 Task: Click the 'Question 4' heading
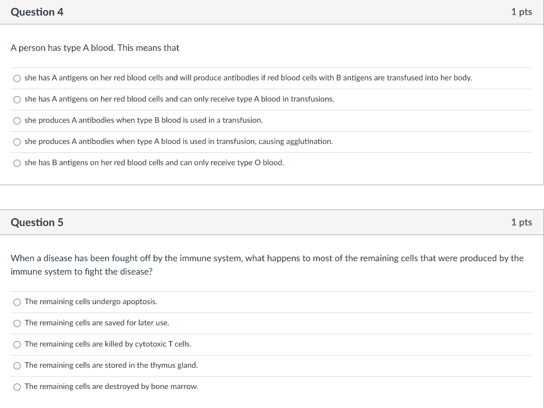click(37, 12)
